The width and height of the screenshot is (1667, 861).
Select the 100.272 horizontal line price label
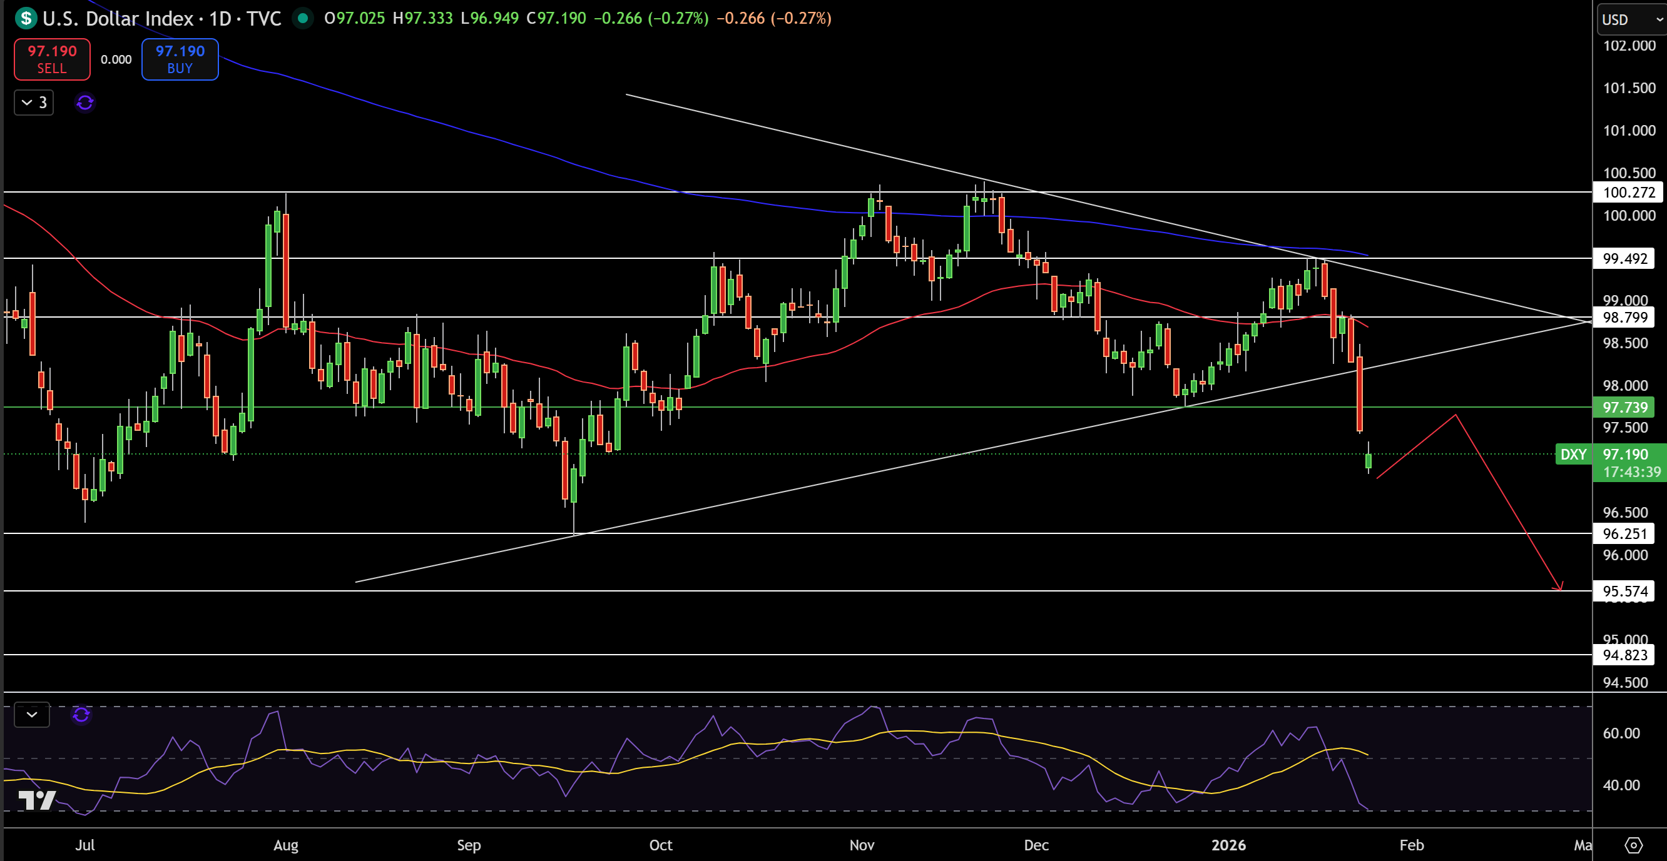pyautogui.click(x=1624, y=193)
